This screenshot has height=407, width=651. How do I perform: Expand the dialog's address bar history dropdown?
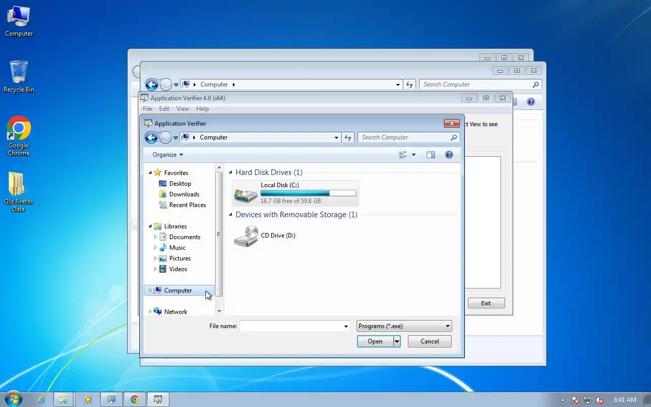tap(336, 137)
